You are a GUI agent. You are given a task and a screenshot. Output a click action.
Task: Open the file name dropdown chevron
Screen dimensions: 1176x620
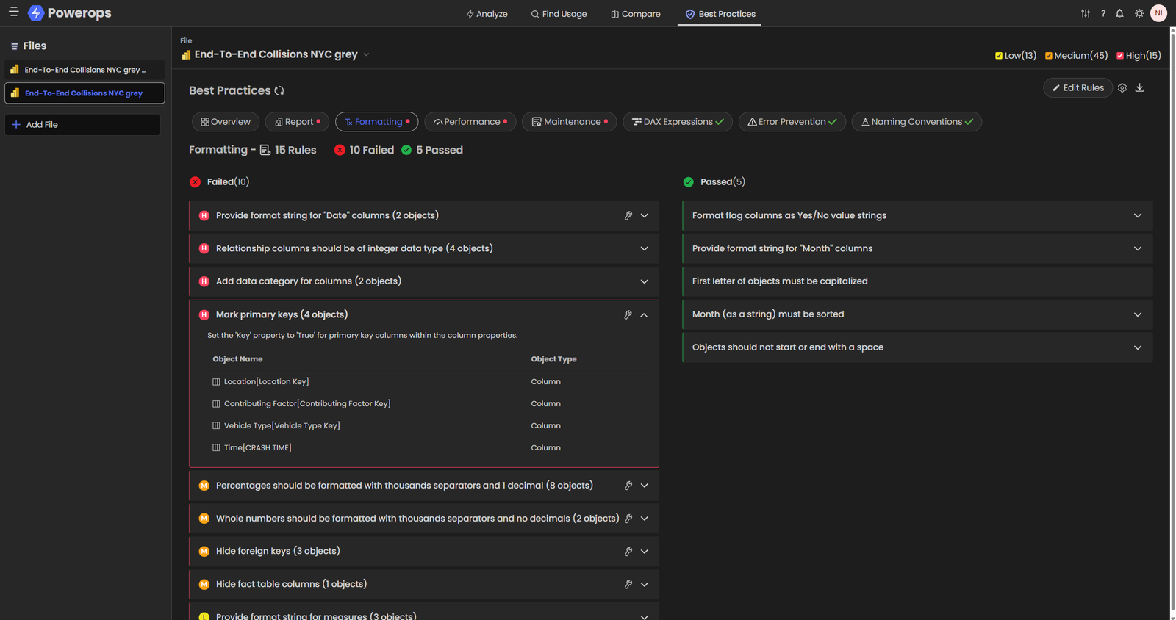tap(366, 54)
